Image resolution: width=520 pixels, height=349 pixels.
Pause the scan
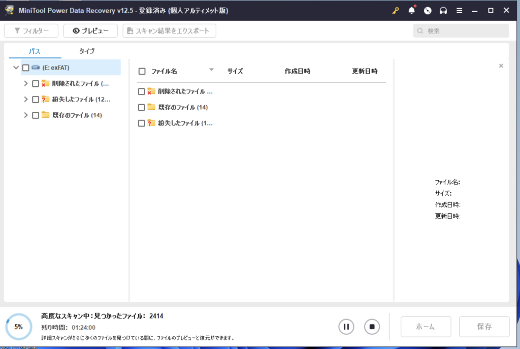(x=346, y=327)
